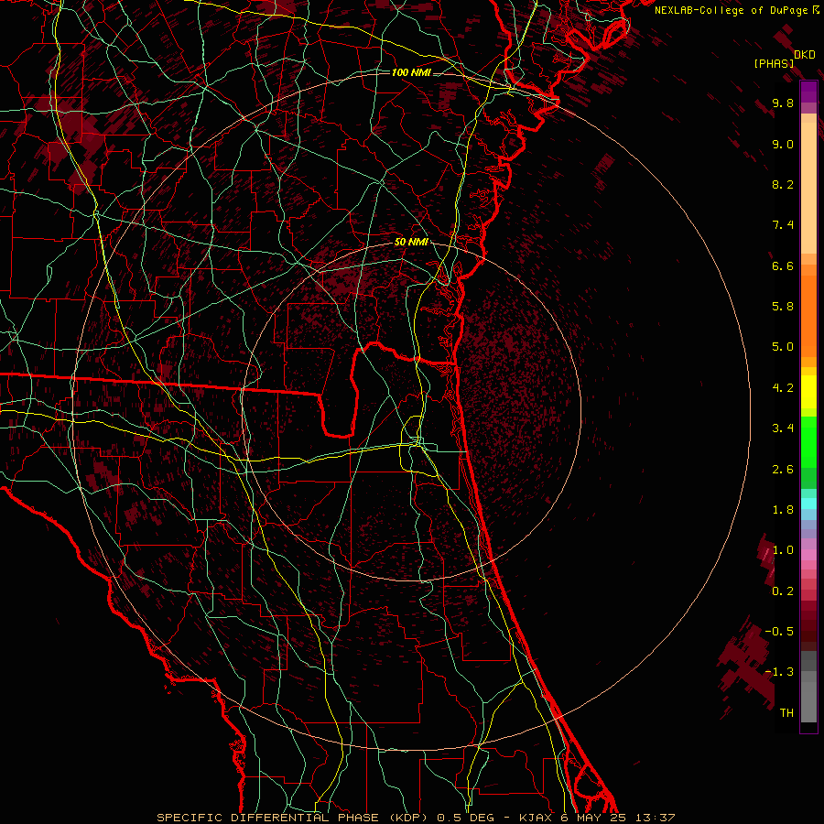824x824 pixels.
Task: Pick the light peach segment of the color bar
Action: tap(808, 188)
